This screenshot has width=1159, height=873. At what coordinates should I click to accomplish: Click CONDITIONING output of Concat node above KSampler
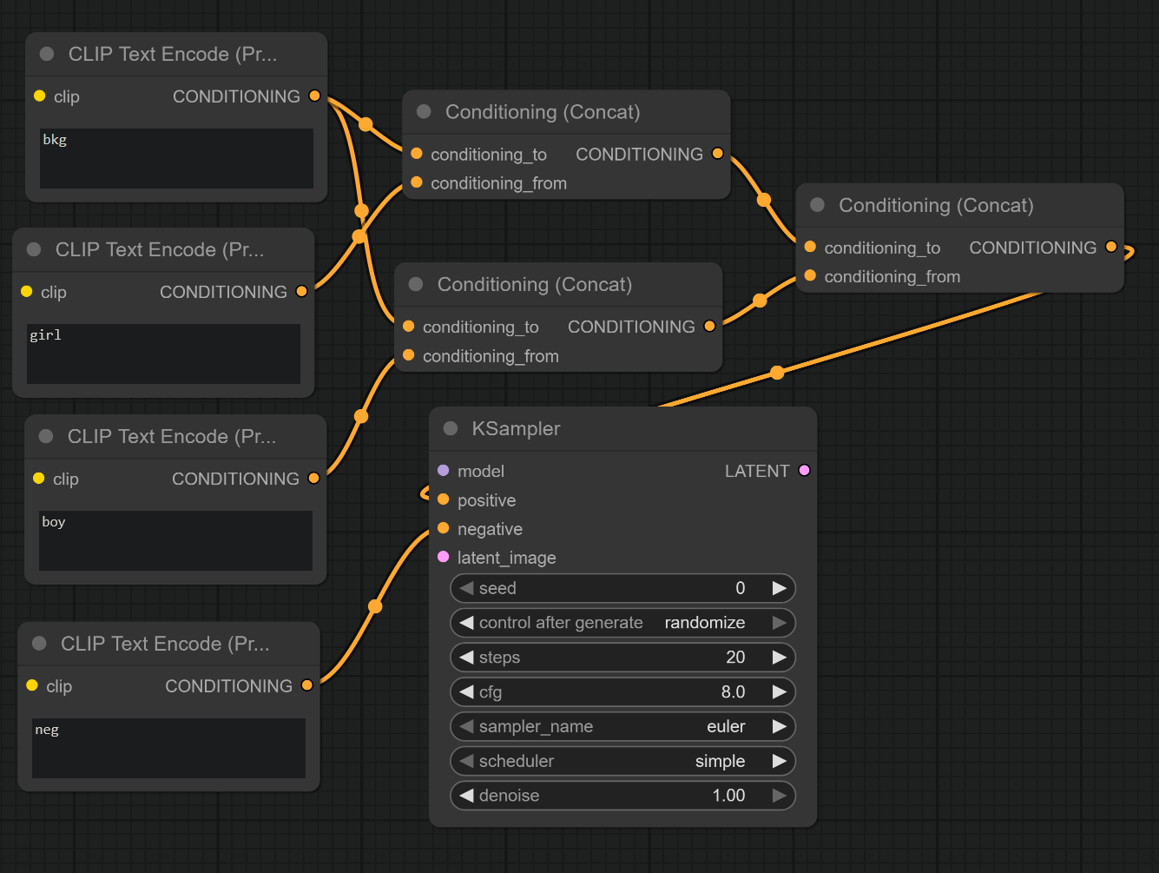tap(709, 326)
